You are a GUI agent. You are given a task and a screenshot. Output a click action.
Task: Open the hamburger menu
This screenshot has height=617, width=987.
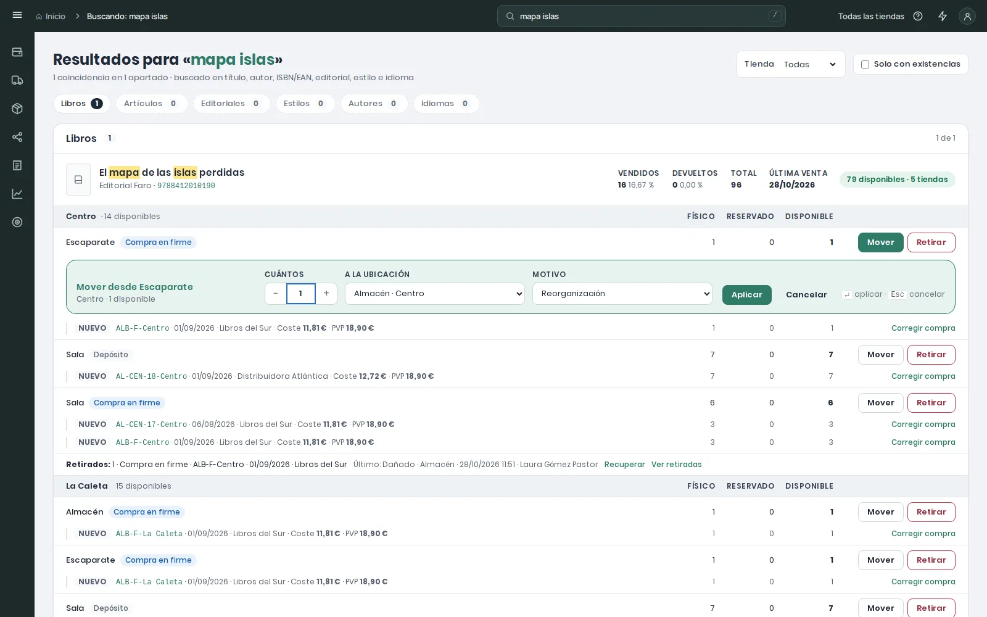pyautogui.click(x=17, y=15)
